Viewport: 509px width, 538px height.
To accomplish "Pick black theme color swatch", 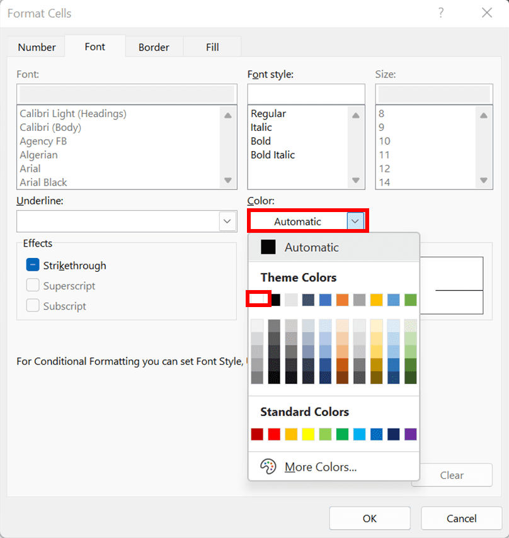I will pos(275,300).
